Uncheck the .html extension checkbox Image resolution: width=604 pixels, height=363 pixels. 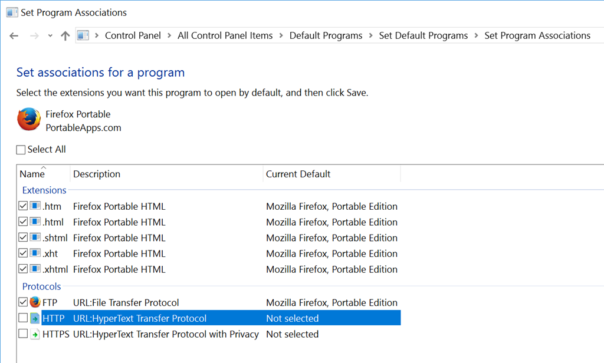[23, 222]
